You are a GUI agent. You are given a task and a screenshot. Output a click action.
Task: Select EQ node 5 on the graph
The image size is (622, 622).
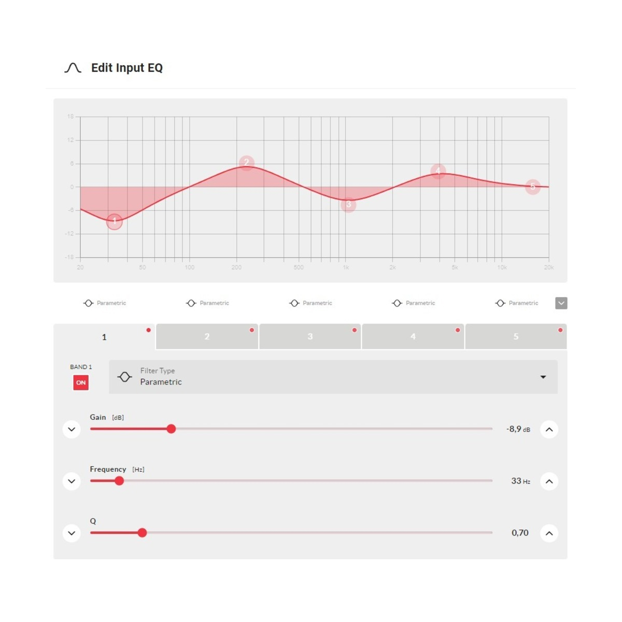(533, 187)
